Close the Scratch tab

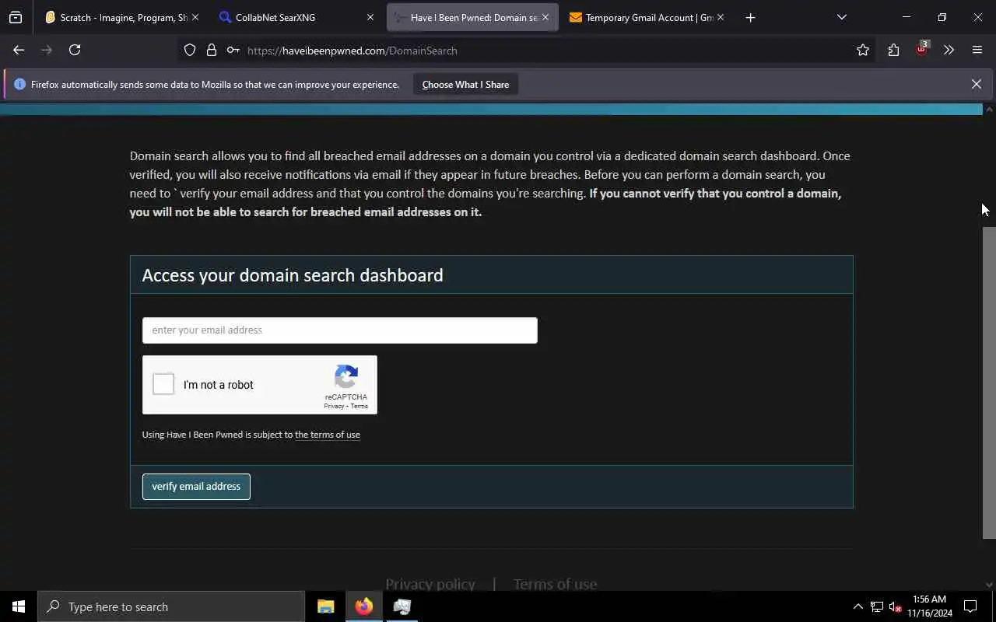(195, 17)
